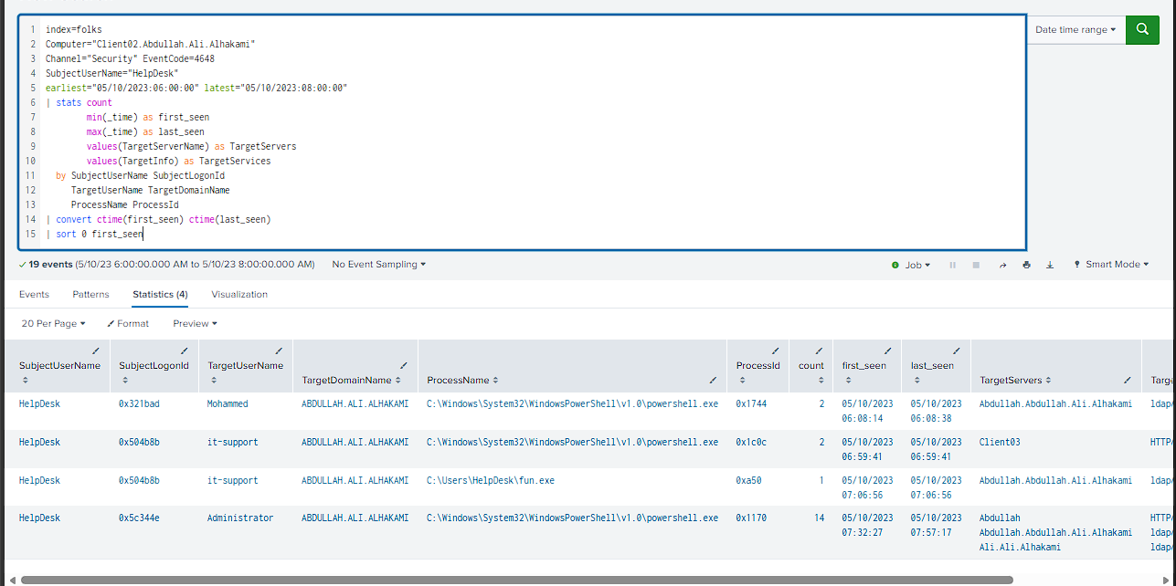Click the C:\Users\HelpDesk\fun.exe process cell
This screenshot has height=586, width=1176.
click(490, 480)
